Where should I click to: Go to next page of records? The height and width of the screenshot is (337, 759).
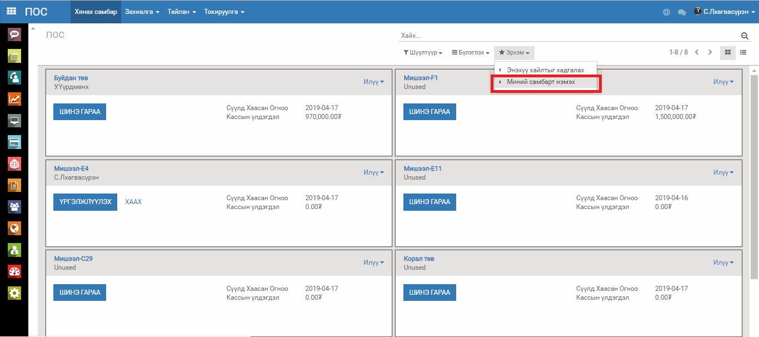(x=710, y=52)
